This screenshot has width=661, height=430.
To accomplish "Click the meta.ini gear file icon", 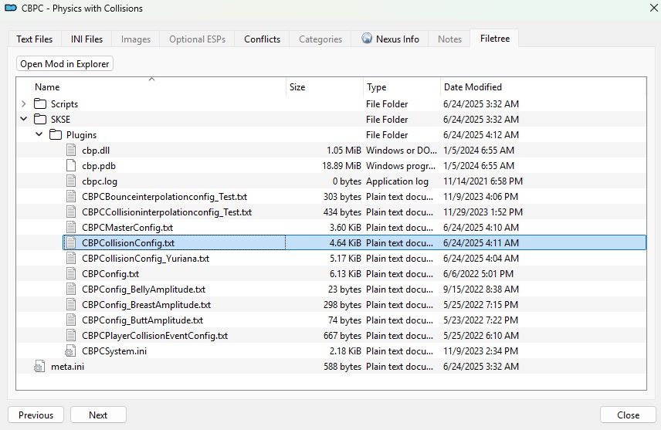I will tap(39, 367).
